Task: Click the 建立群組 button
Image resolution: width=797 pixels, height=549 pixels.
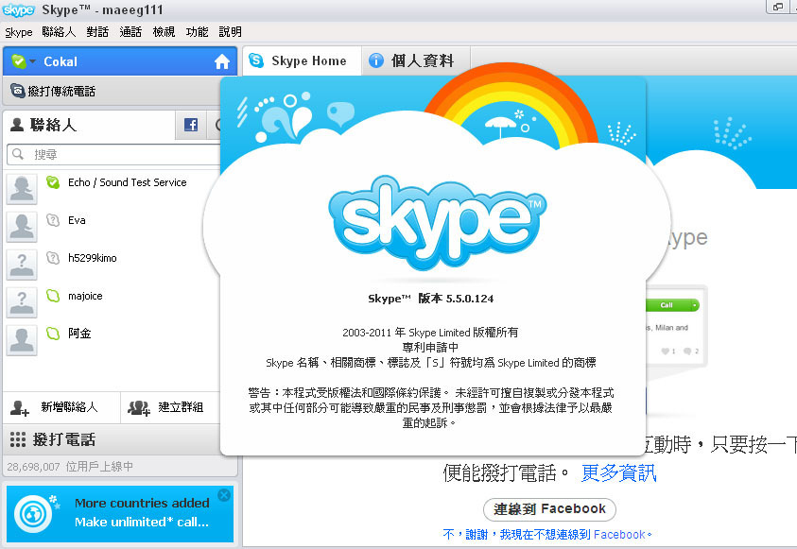Action: (x=171, y=407)
